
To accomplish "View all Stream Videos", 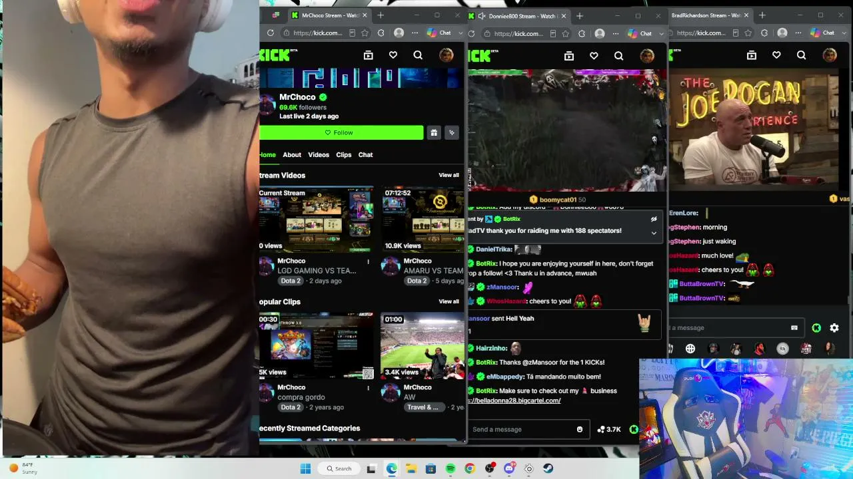I will pyautogui.click(x=448, y=175).
